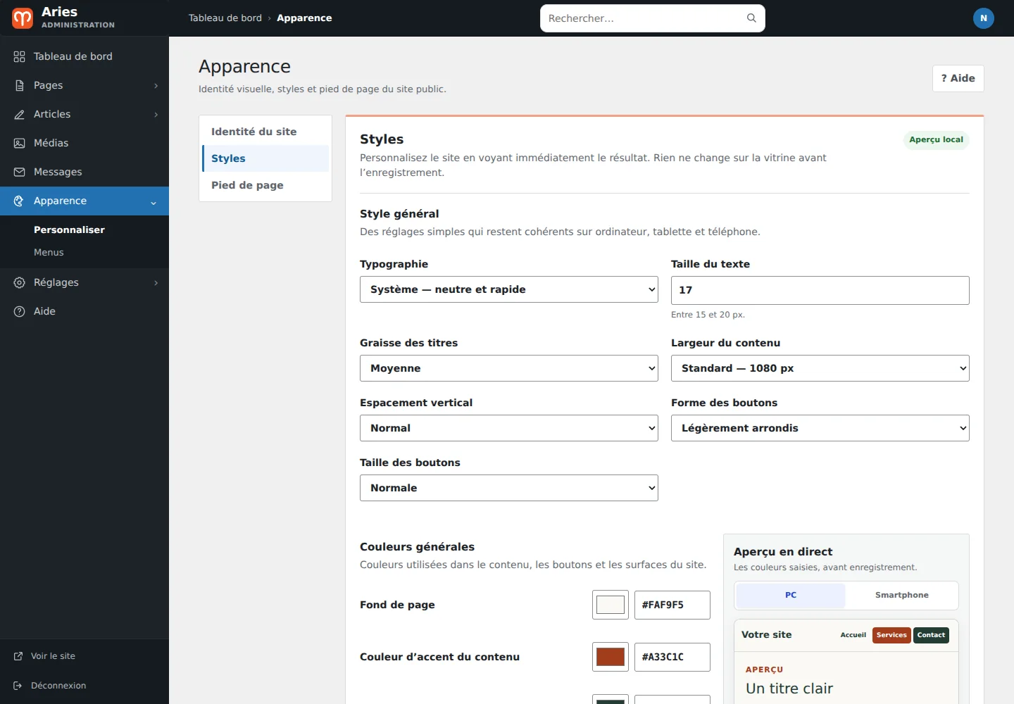
Task: Open Couleur d'accent du contenu swatch
Action: pyautogui.click(x=611, y=657)
